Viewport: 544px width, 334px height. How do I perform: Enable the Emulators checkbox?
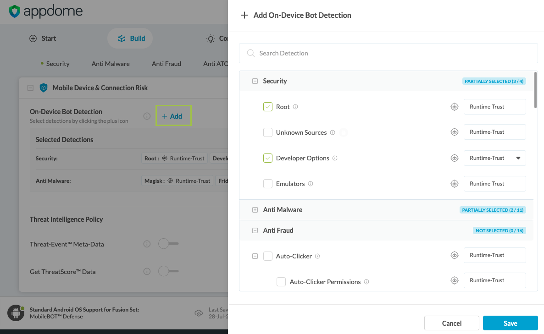tap(268, 184)
